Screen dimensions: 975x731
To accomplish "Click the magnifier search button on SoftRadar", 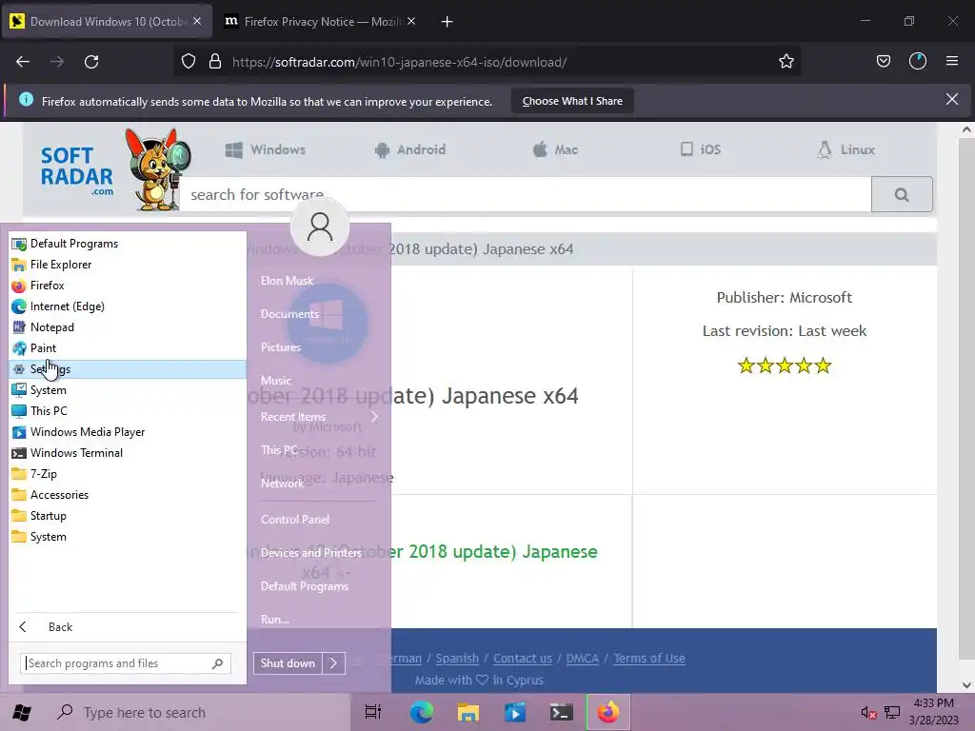I will coord(902,194).
